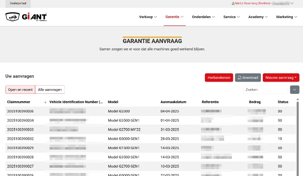
Task: Click the Giant logo in header
Action: [x=26, y=17]
